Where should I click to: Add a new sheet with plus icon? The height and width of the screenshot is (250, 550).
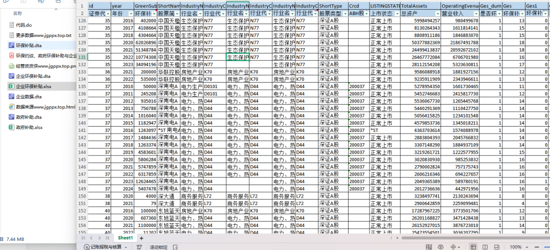(141, 238)
